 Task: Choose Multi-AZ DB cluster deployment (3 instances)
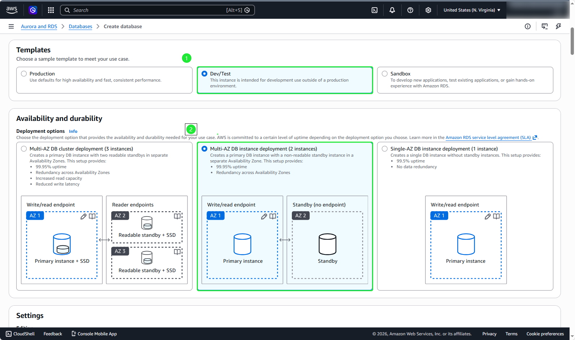pos(24,149)
